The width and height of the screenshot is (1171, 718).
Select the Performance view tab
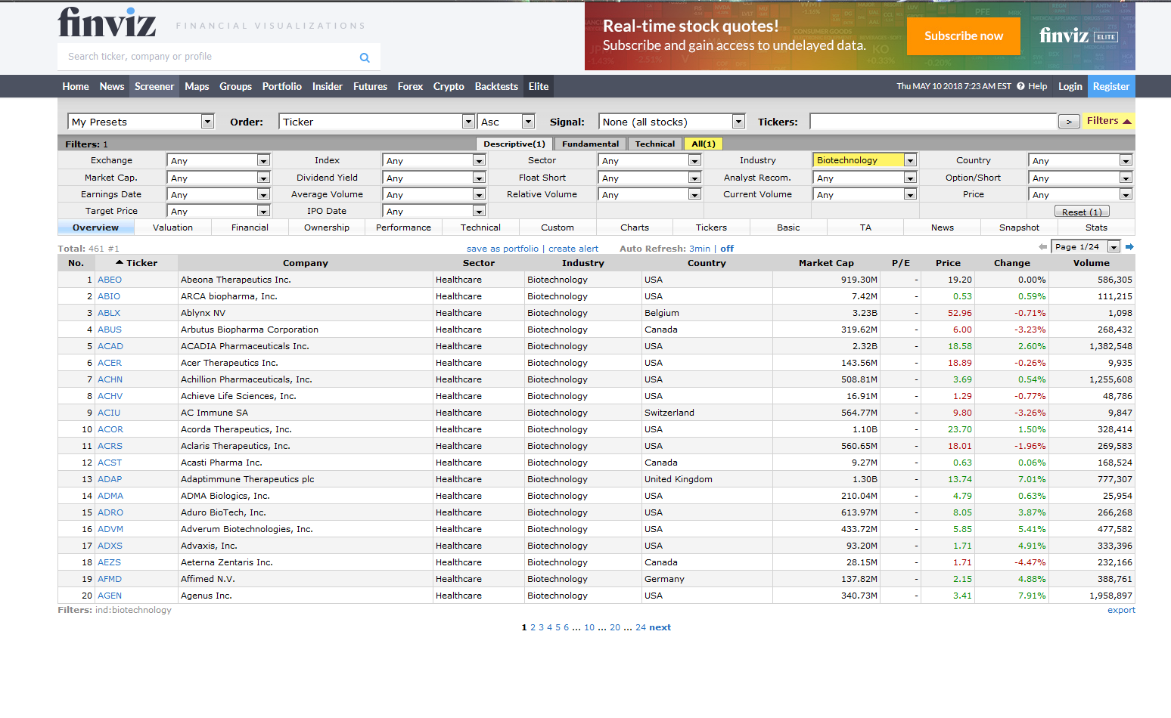tap(404, 227)
